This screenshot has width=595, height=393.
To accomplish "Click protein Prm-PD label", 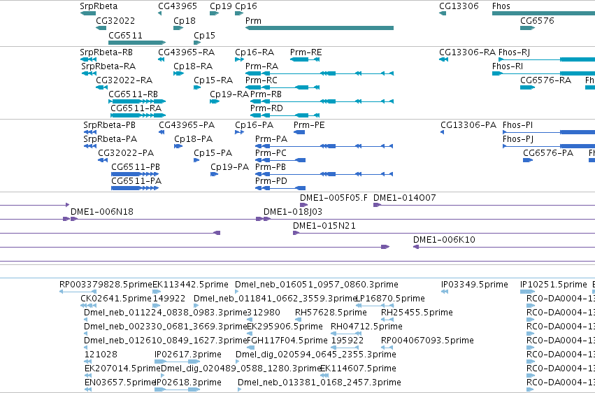I will (271, 181).
